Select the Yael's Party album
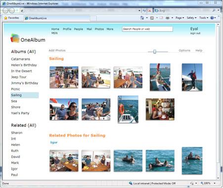 20,113
